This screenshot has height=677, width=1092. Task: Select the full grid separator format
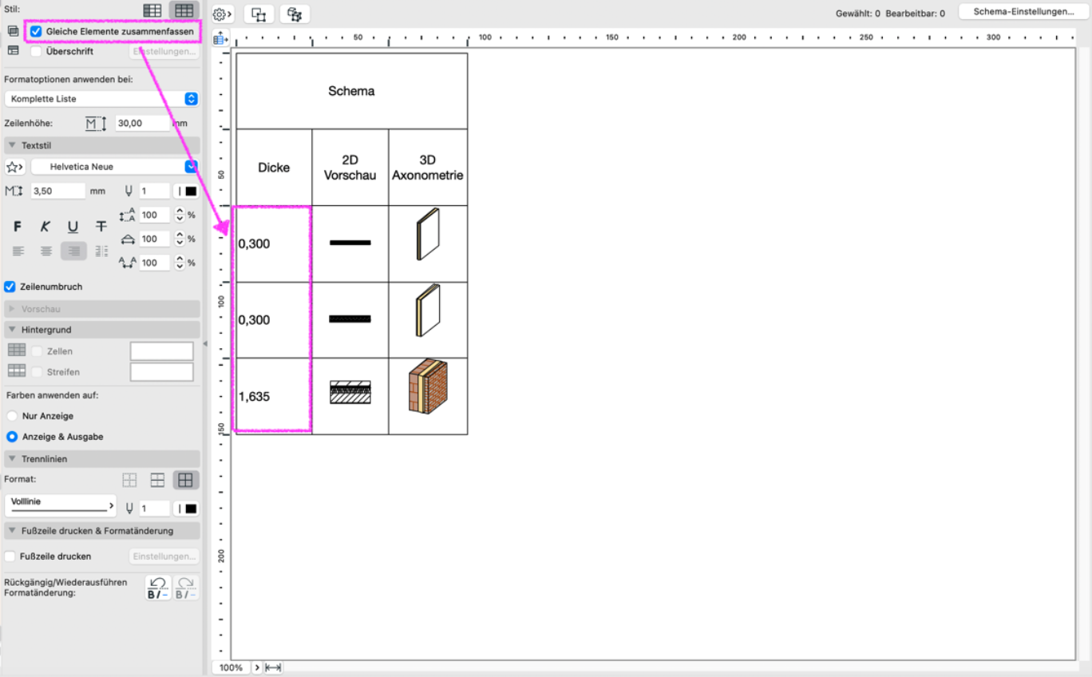(185, 480)
